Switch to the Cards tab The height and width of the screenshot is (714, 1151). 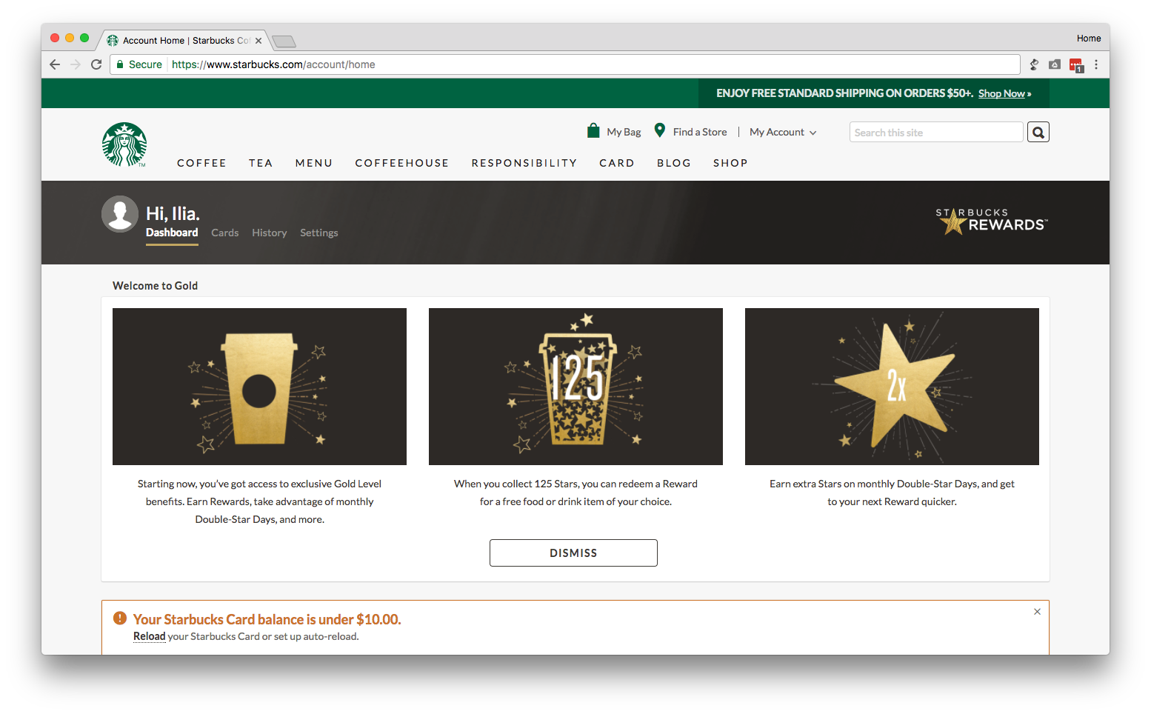[x=224, y=233]
